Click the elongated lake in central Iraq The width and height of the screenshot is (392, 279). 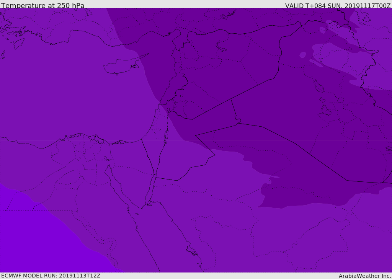pos(318,86)
